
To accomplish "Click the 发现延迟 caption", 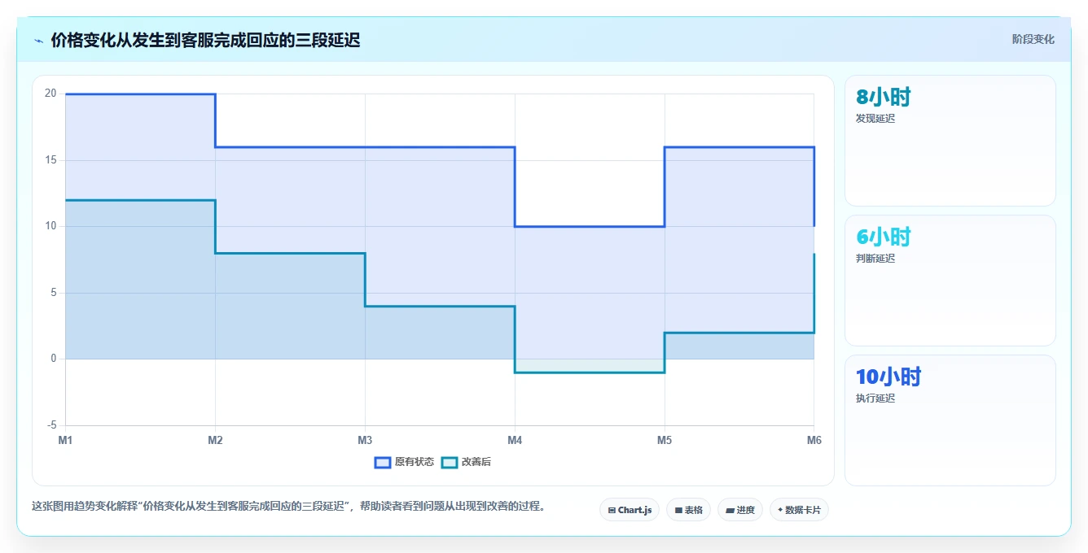I will coord(875,119).
